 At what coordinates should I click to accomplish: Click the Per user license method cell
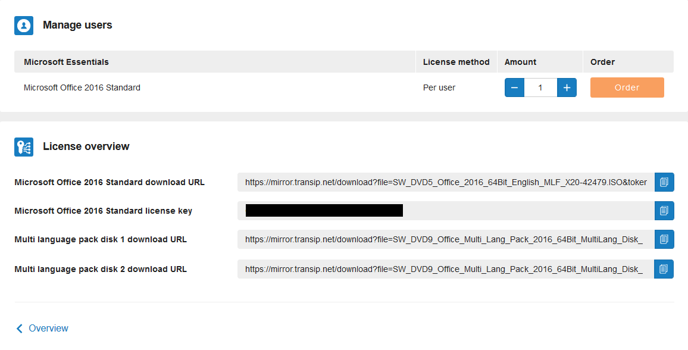point(439,87)
